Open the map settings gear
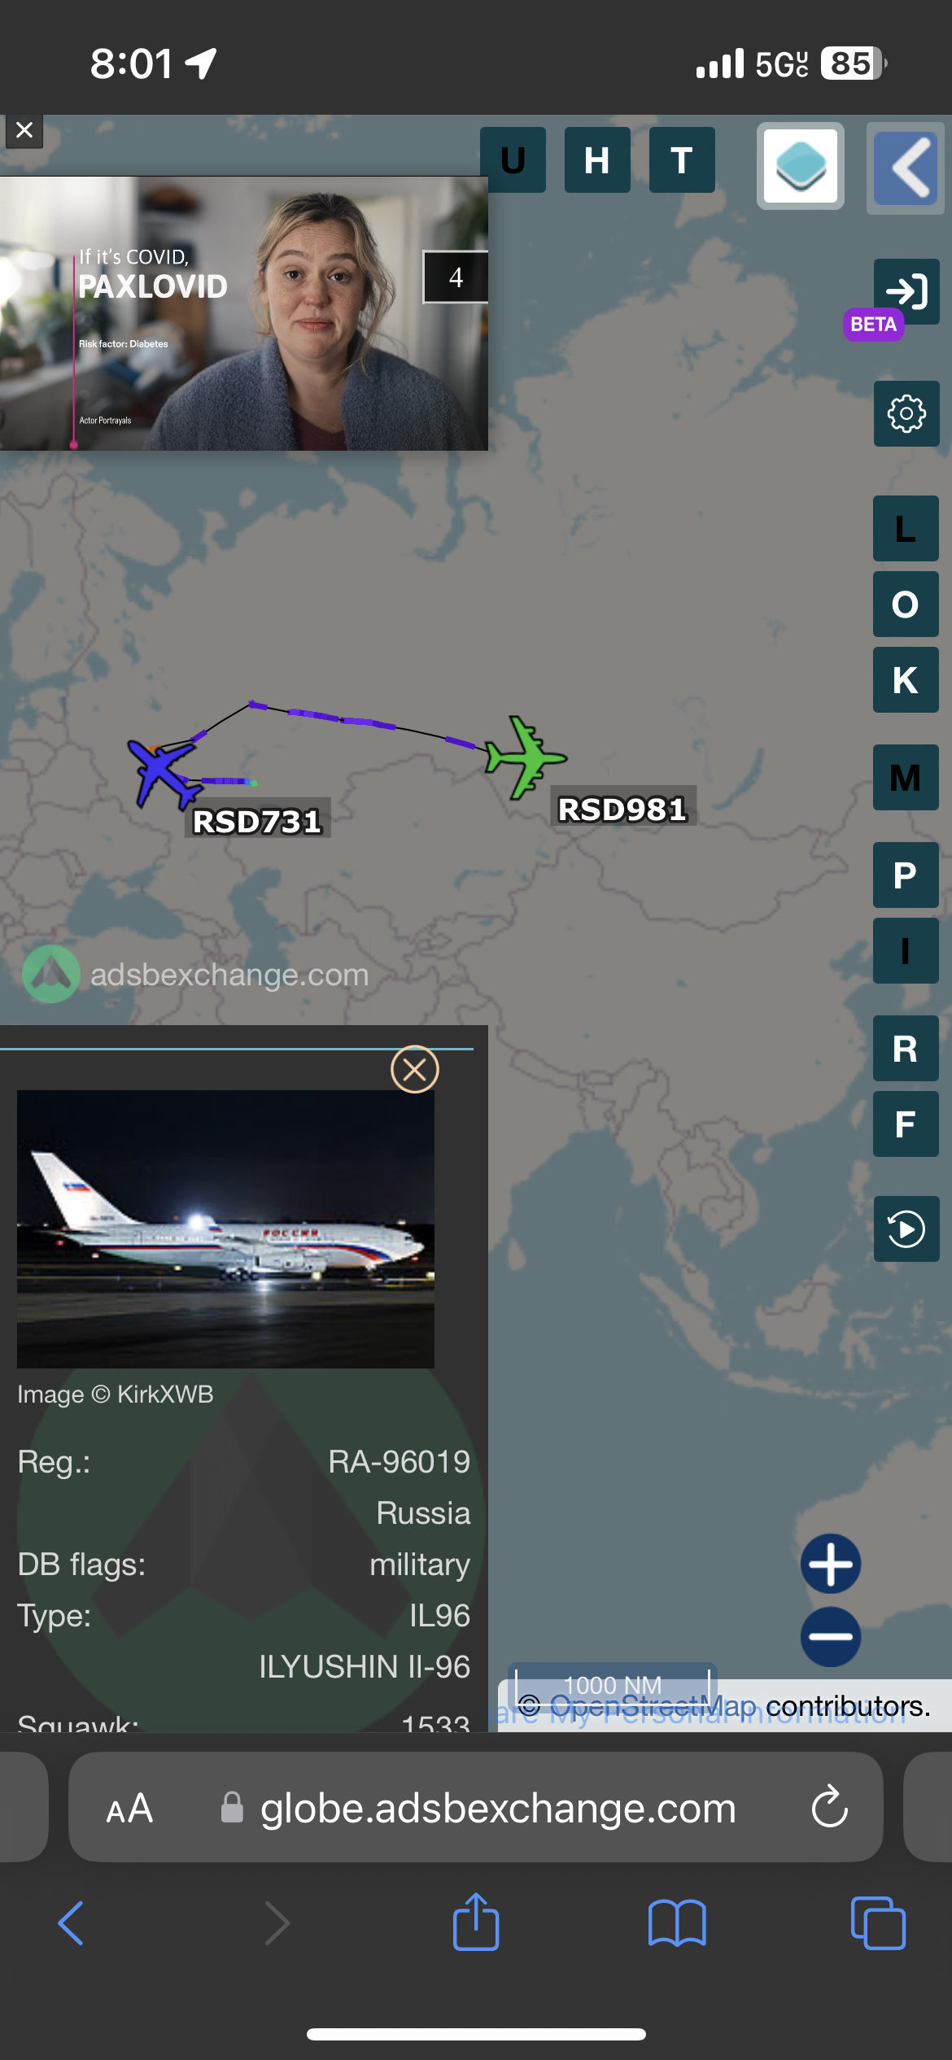Image resolution: width=952 pixels, height=2060 pixels. coord(906,413)
